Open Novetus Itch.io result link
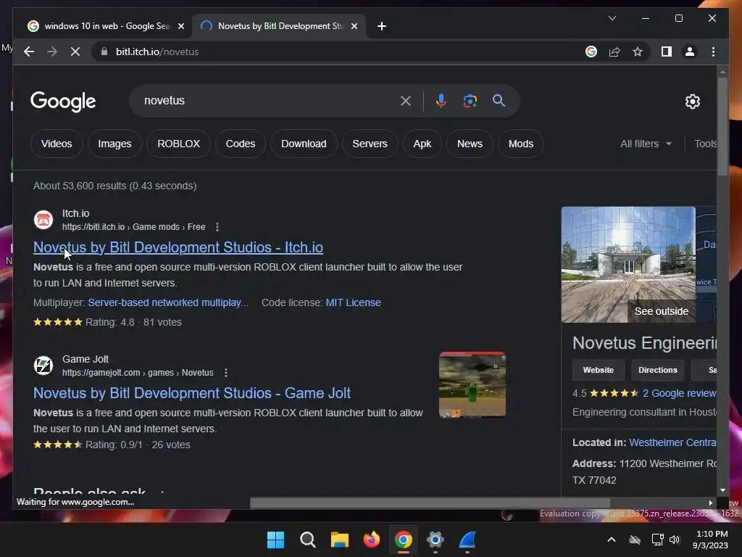 click(178, 247)
